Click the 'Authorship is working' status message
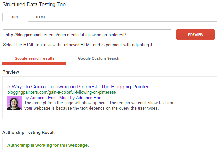This screenshot has width=217, height=150. [x=48, y=145]
